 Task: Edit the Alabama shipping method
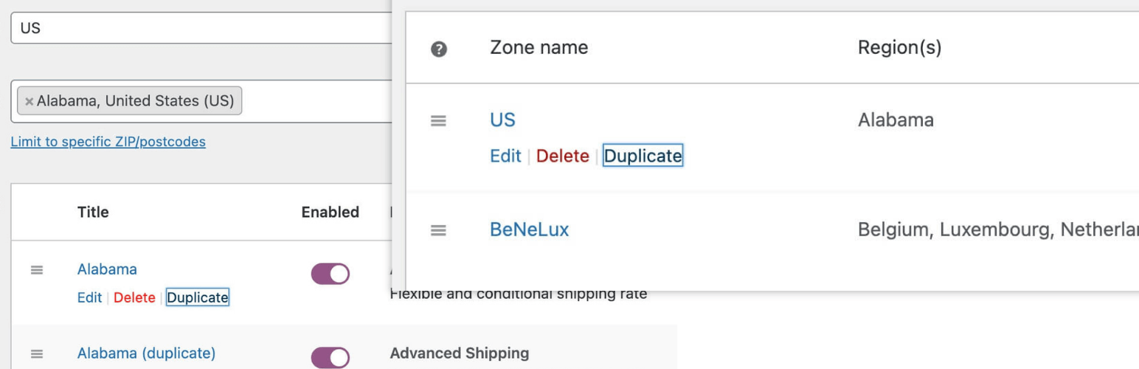[89, 297]
